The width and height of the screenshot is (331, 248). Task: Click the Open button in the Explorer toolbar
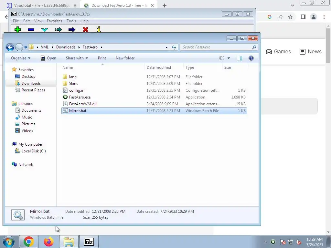(48, 58)
